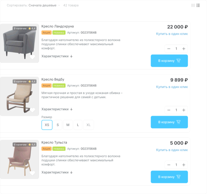
Task: Add Кресло Тульста to cart
Action: coord(169,177)
